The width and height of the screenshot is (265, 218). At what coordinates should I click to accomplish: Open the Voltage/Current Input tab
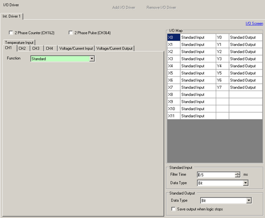[x=76, y=48]
